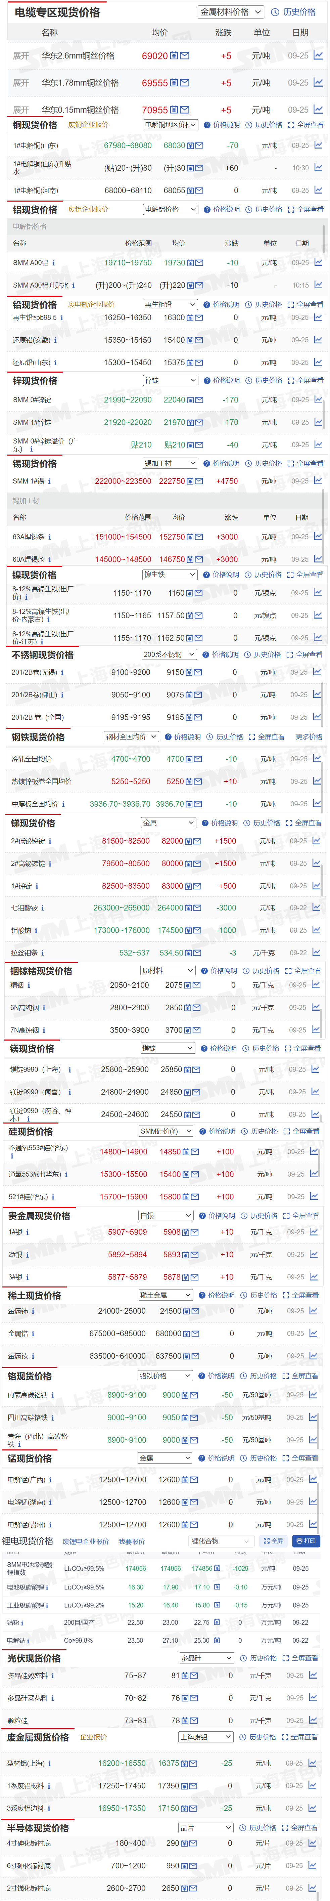
Task: Click info icon beside 再生铅≥pb98.5
Action: point(62,318)
